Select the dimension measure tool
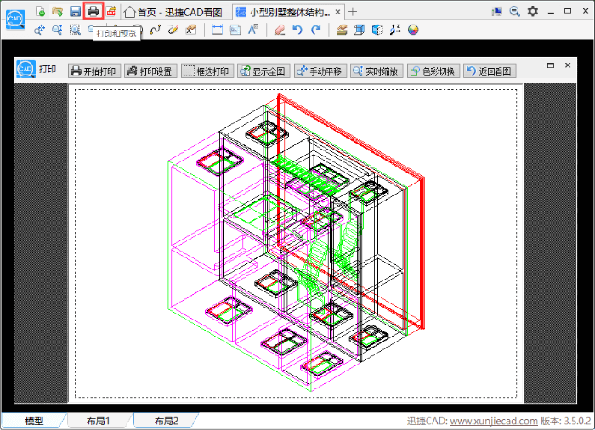The image size is (595, 430). (217, 30)
